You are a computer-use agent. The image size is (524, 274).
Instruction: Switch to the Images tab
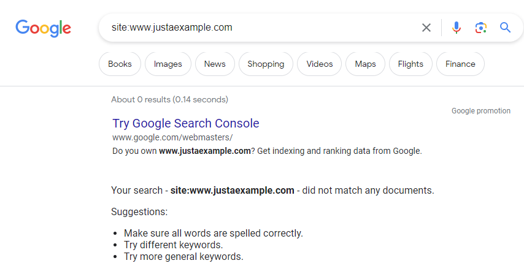[168, 64]
